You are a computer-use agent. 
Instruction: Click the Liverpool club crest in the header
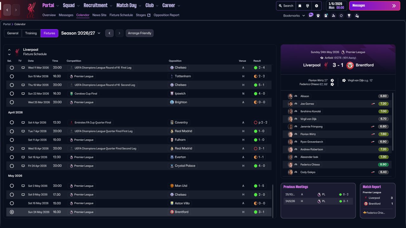point(31,9)
